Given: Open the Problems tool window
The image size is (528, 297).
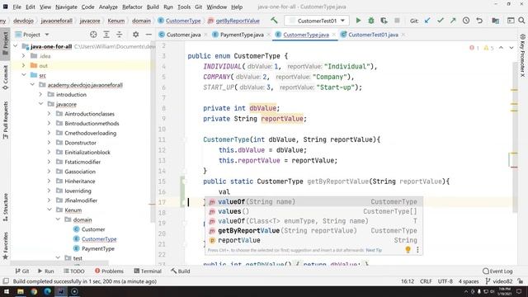Looking at the screenshot, I should [x=109, y=271].
